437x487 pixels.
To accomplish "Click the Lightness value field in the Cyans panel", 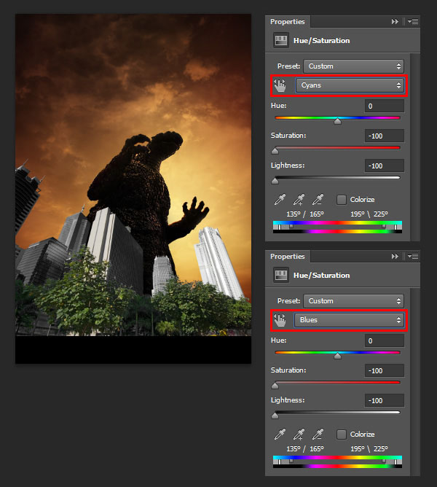I will click(x=385, y=165).
